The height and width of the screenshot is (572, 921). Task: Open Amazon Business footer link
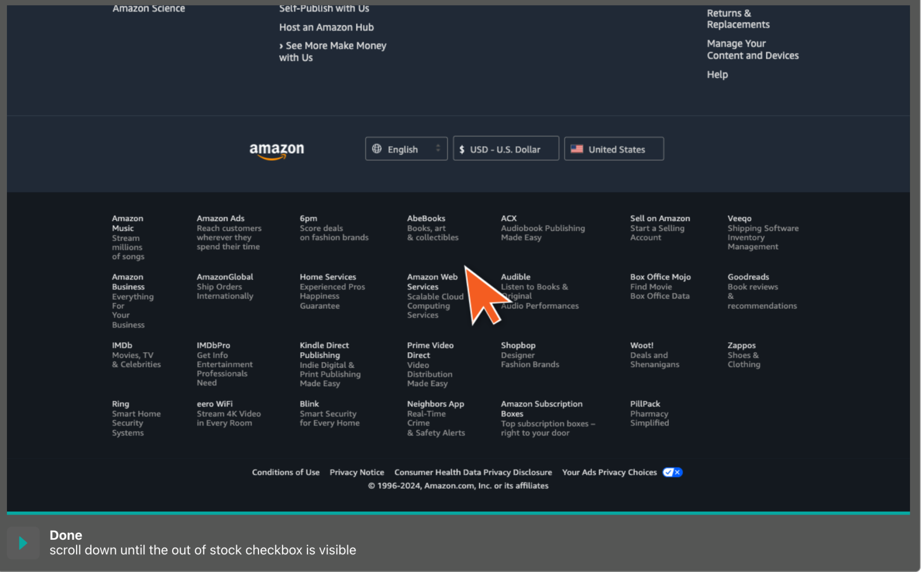[x=133, y=300]
